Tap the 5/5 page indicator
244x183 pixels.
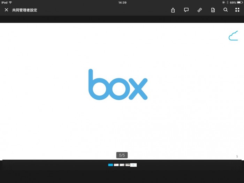(122, 155)
